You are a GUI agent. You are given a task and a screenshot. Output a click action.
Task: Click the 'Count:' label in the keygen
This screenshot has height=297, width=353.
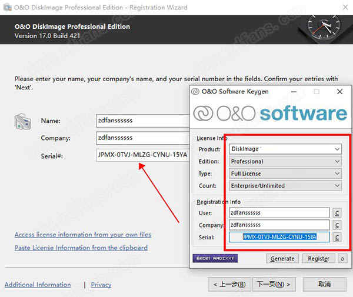click(208, 186)
